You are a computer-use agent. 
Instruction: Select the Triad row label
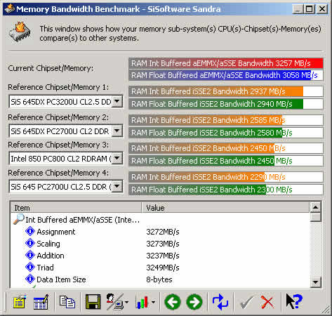(x=45, y=268)
